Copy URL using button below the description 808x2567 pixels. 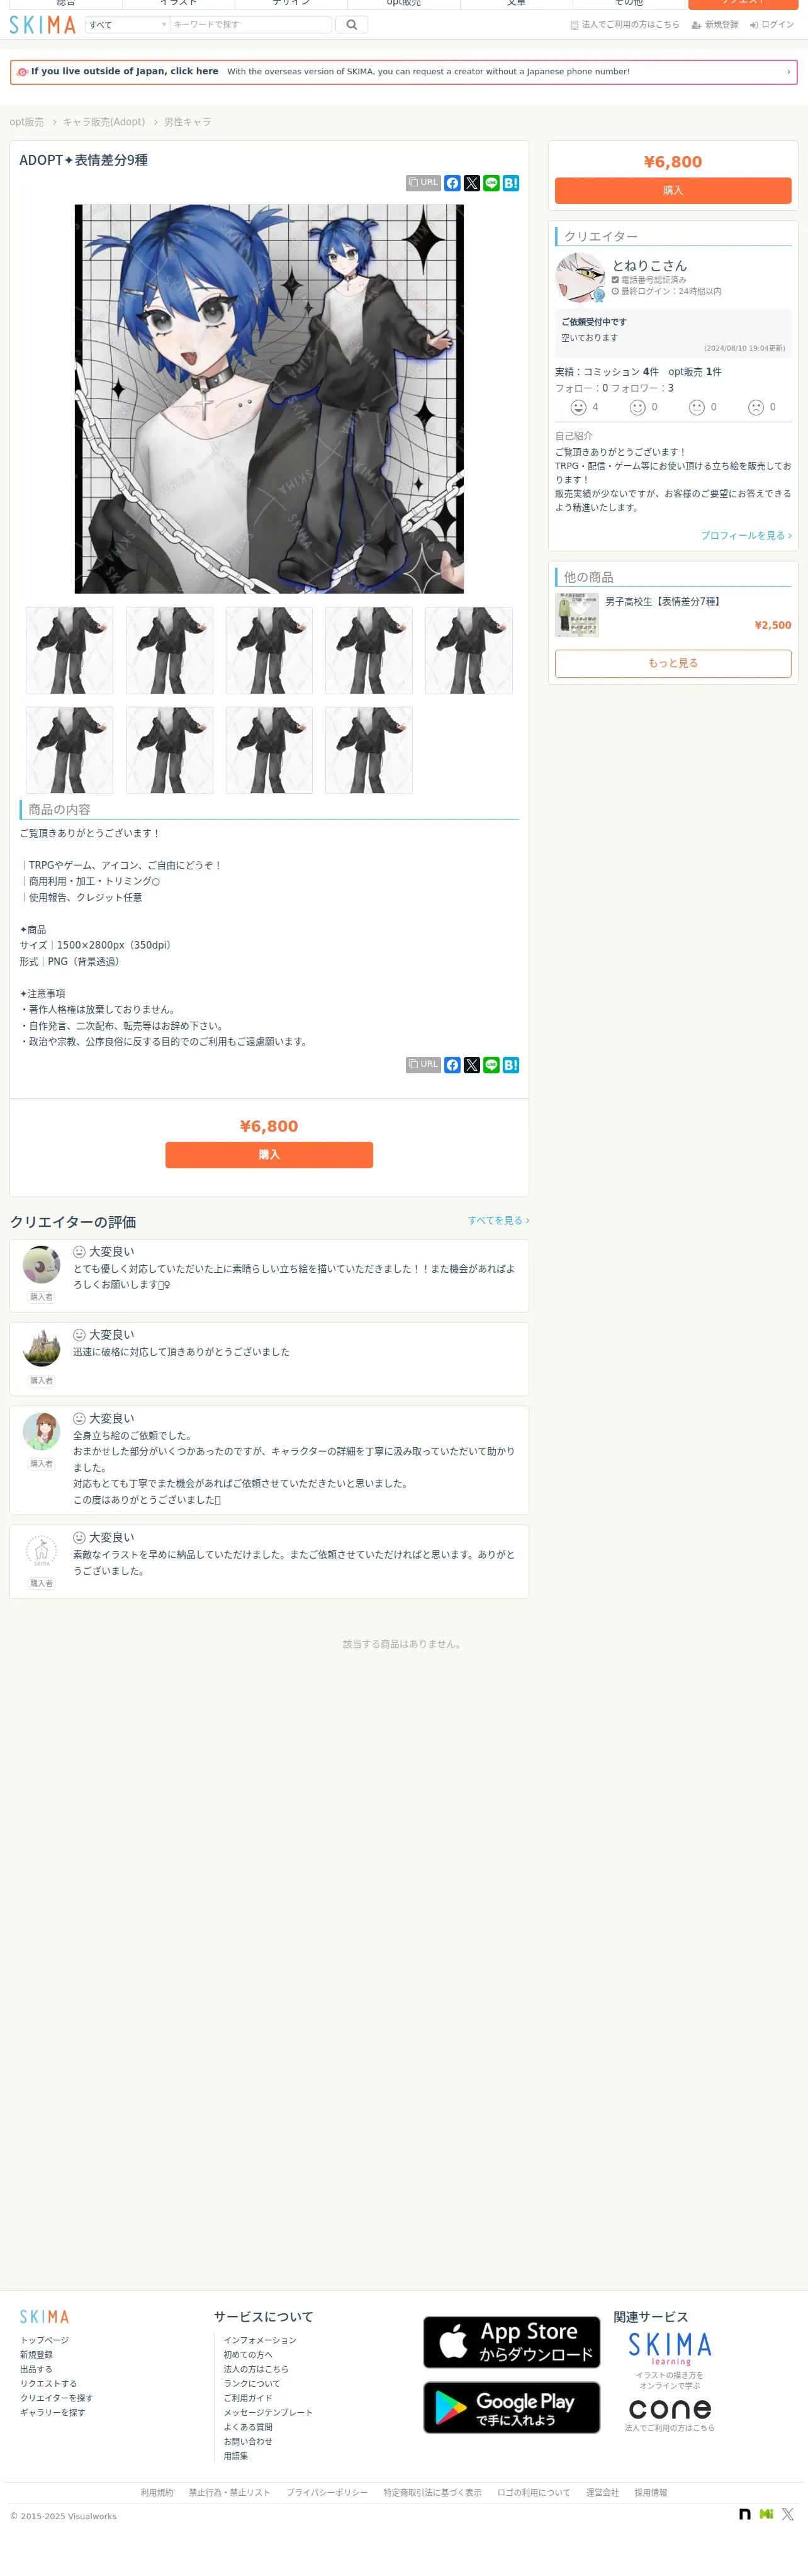(x=424, y=1065)
